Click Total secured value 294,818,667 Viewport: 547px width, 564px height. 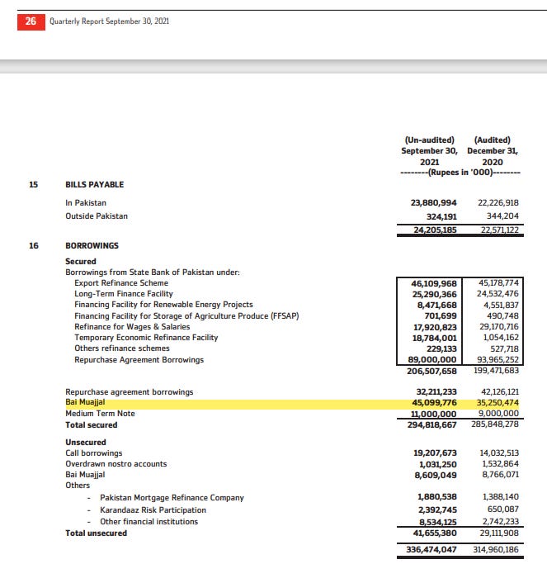point(432,424)
